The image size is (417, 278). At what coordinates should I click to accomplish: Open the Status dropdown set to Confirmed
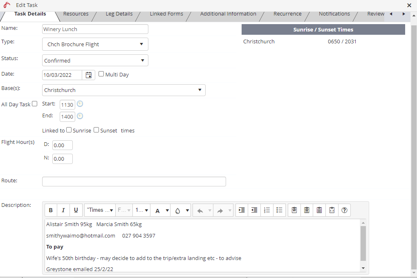click(x=95, y=61)
